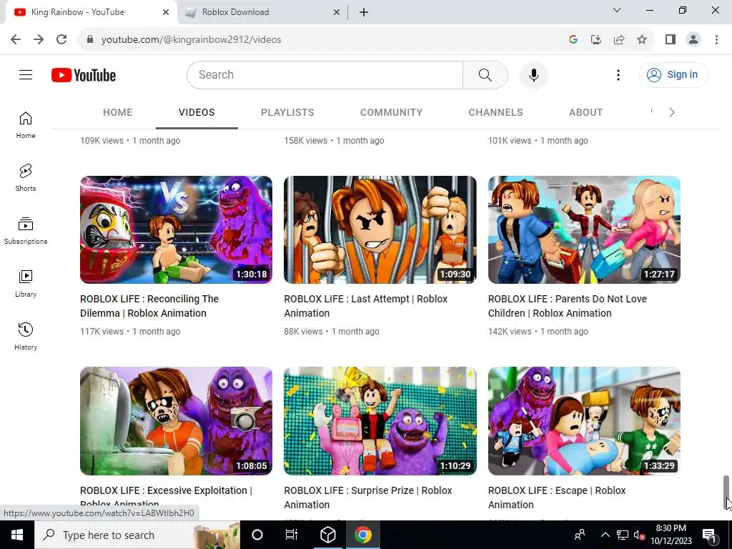Image resolution: width=732 pixels, height=549 pixels.
Task: Open Last Attempt video title
Action: pyautogui.click(x=365, y=306)
